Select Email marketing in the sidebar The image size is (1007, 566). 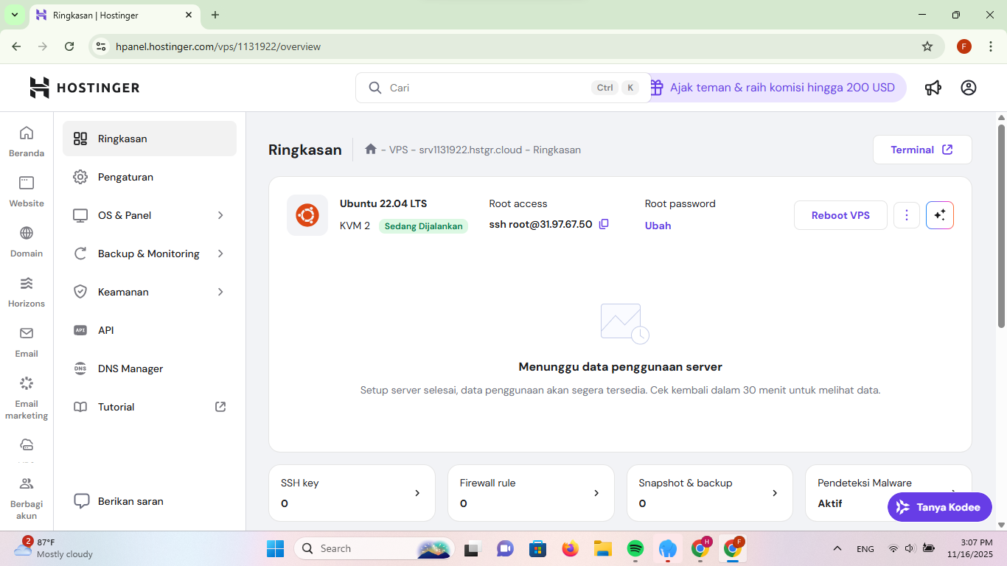(26, 398)
